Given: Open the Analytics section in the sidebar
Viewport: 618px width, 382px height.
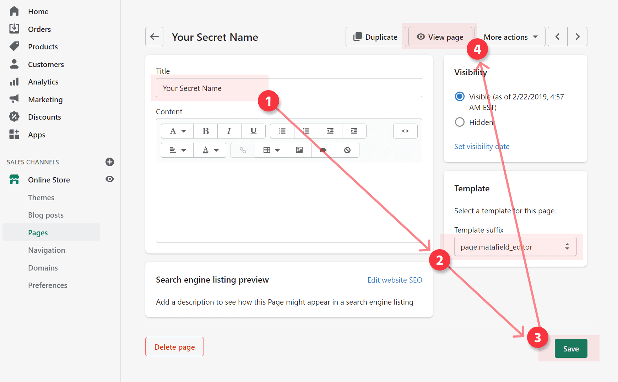Looking at the screenshot, I should pyautogui.click(x=43, y=82).
